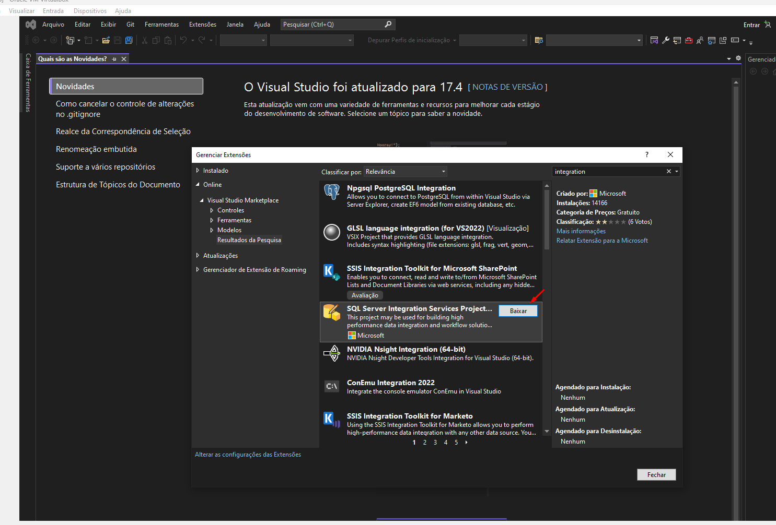Expand the Instalado tree node
The image size is (776, 525).
click(198, 171)
